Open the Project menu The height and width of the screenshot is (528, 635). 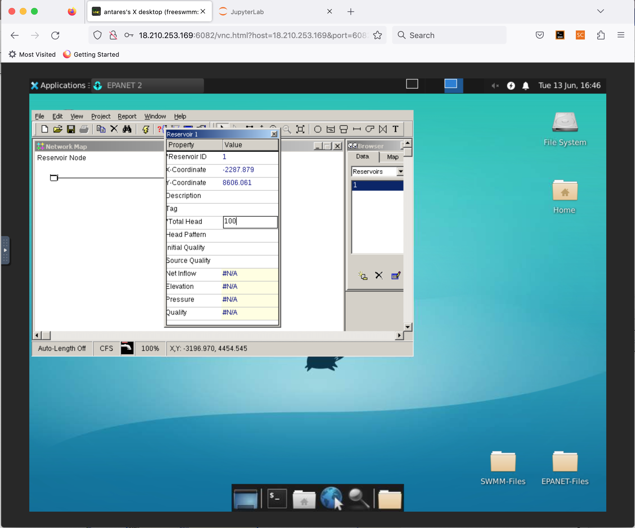[x=101, y=116]
